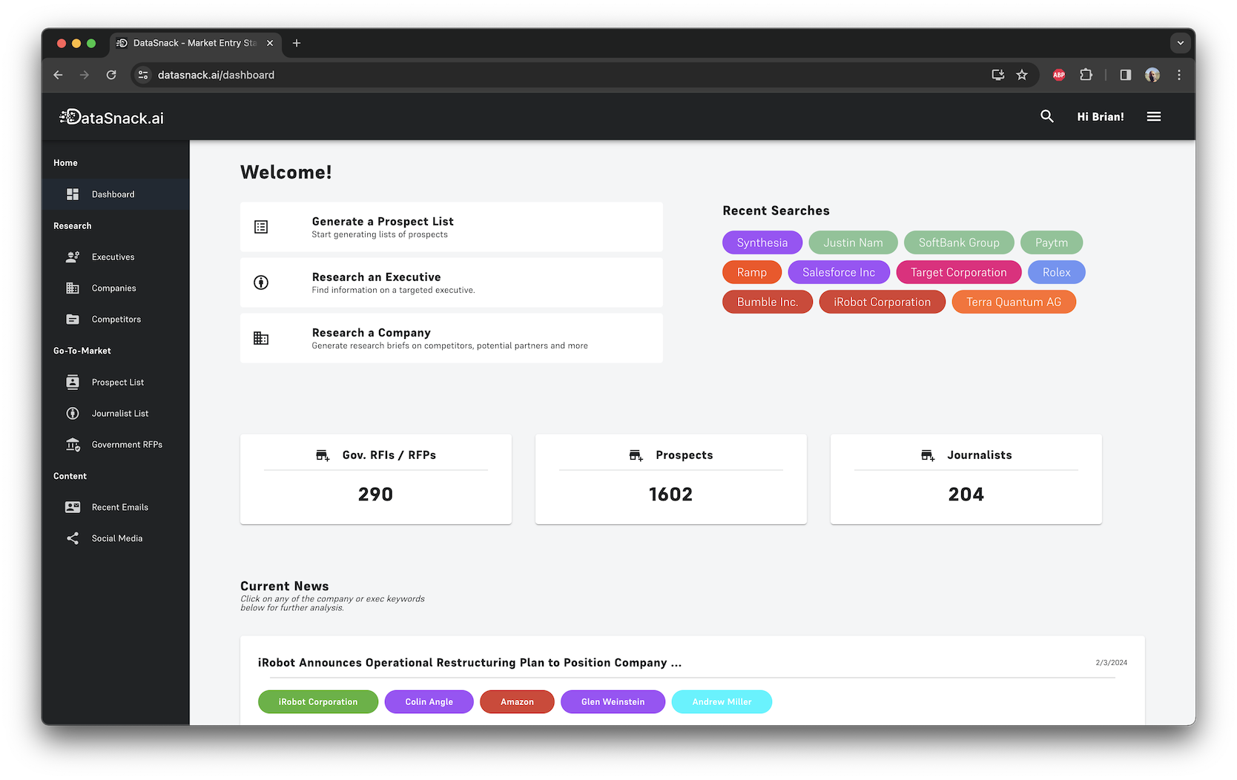
Task: Go back using the browser back arrow
Action: [x=59, y=75]
